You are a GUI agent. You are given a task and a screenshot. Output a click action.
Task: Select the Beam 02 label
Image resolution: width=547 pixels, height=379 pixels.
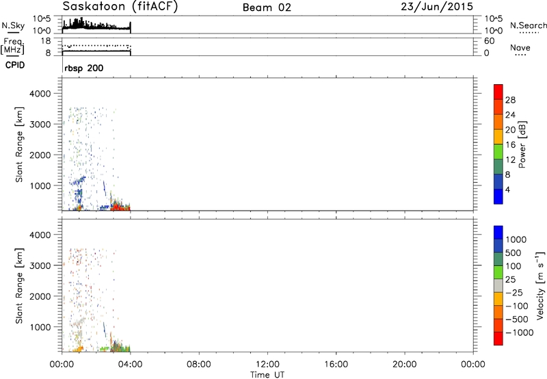[x=267, y=8]
